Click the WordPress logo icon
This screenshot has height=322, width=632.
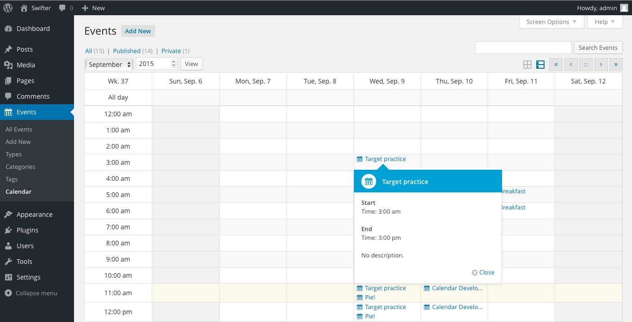coord(8,8)
